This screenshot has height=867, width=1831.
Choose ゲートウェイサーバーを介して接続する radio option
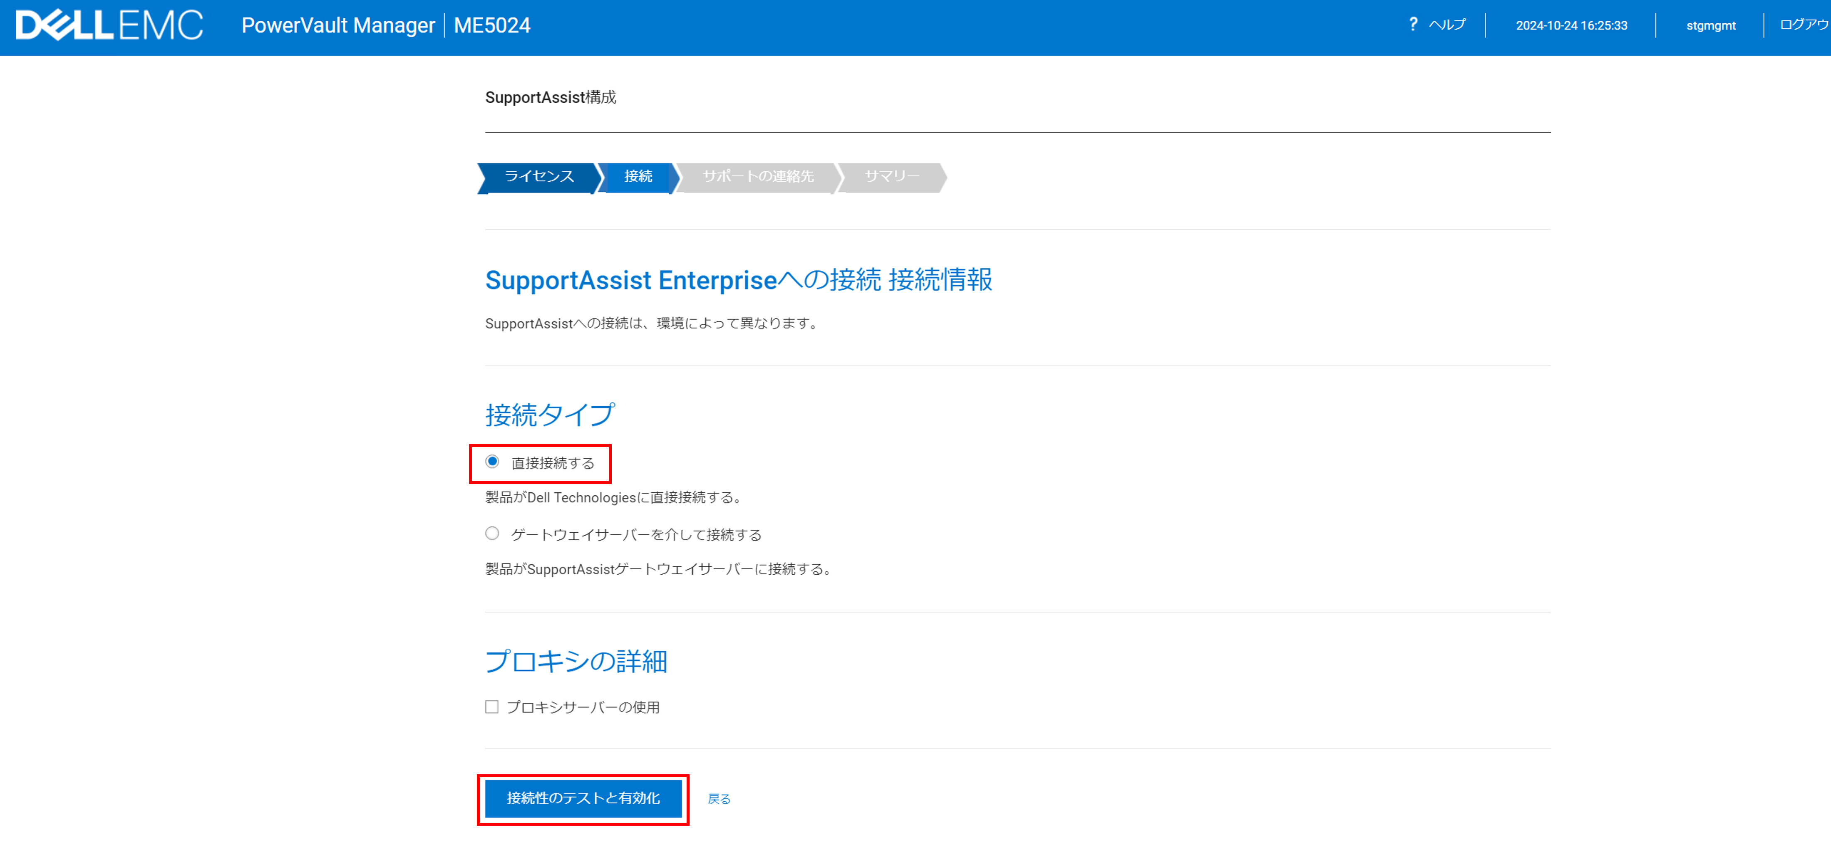click(492, 534)
